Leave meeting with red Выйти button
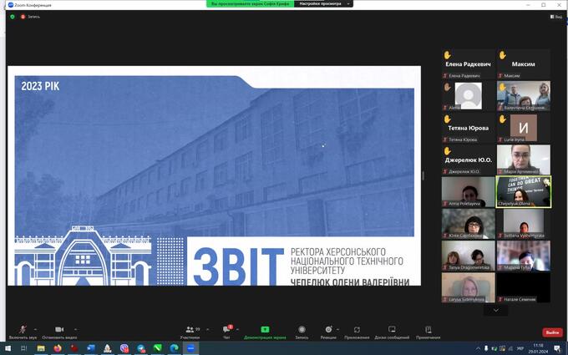 click(x=552, y=332)
